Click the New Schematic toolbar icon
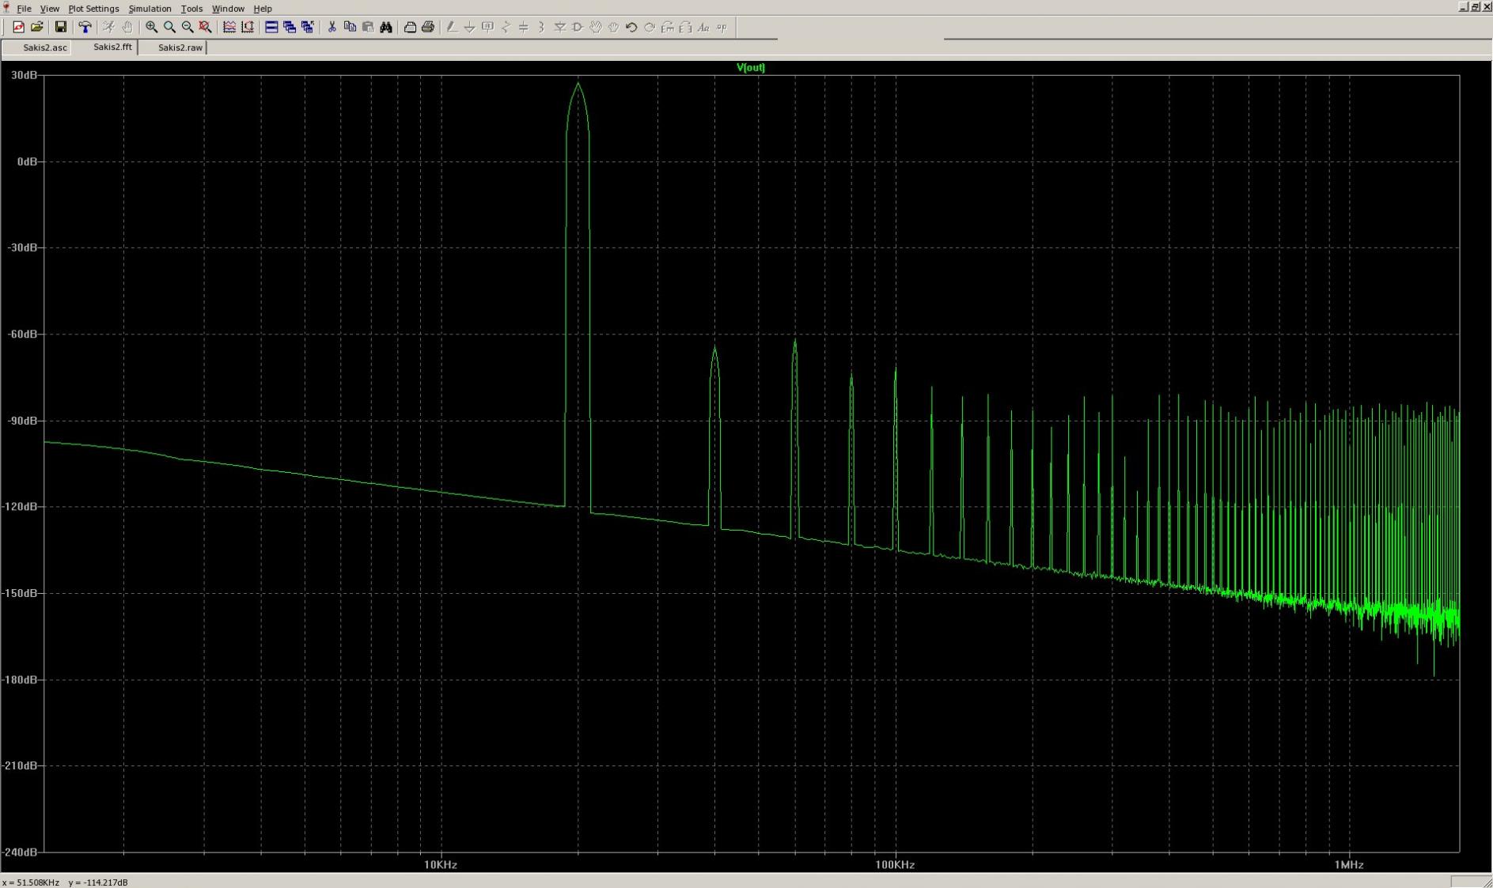 18,28
